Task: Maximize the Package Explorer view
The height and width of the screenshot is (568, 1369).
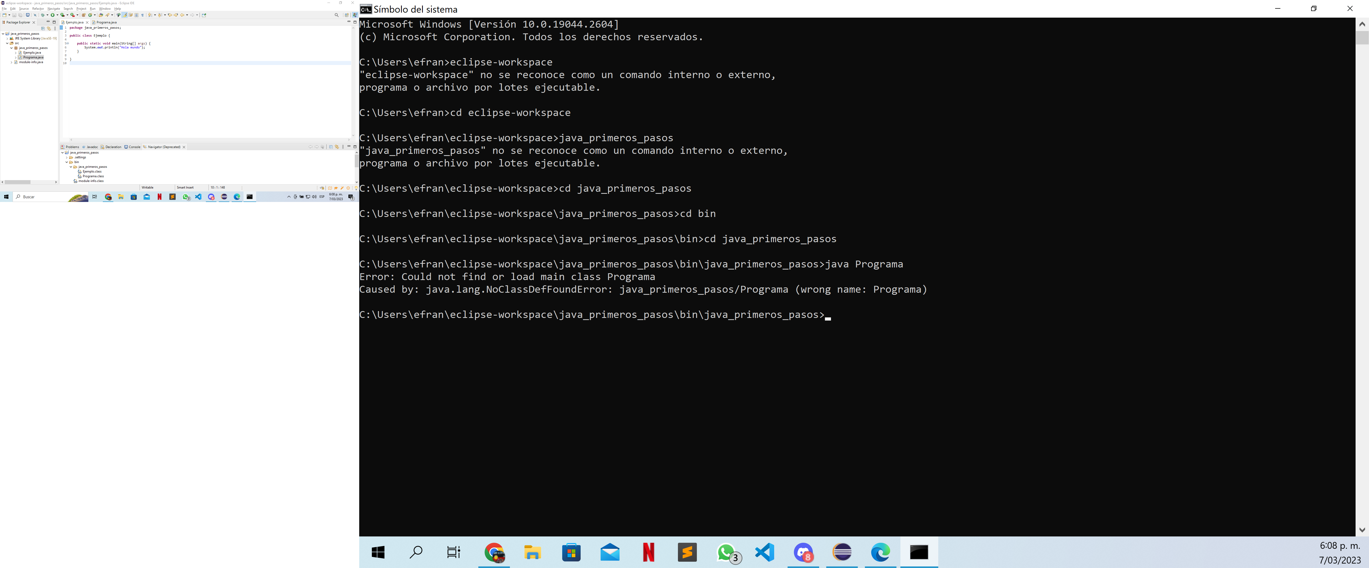Action: coord(54,22)
